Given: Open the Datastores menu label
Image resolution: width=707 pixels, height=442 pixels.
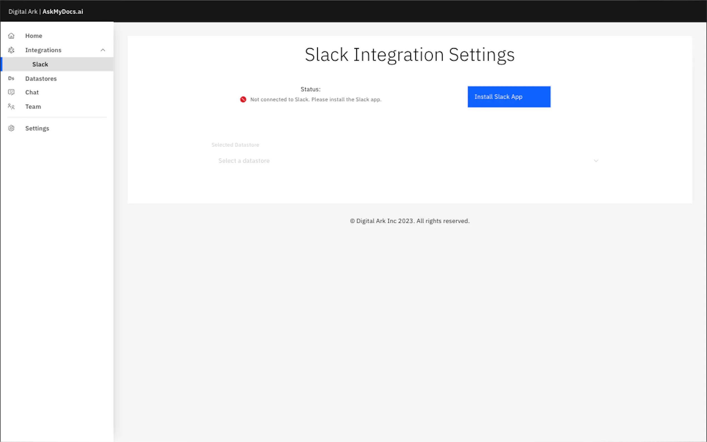Looking at the screenshot, I should [x=41, y=79].
